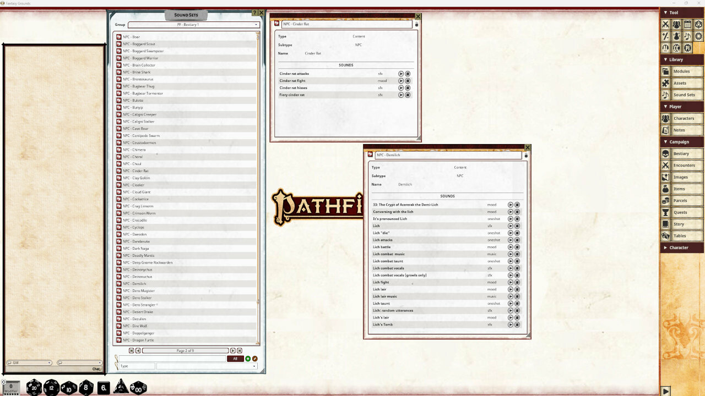Click the brown edit pencil icon
This screenshot has width=705, height=396.
pos(255,359)
